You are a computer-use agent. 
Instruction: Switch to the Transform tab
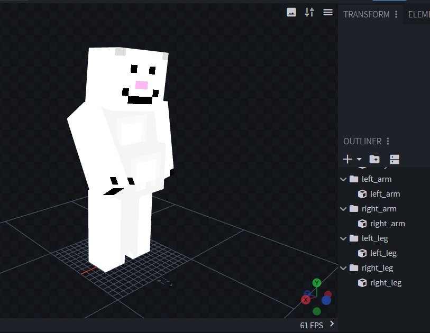[x=367, y=14]
